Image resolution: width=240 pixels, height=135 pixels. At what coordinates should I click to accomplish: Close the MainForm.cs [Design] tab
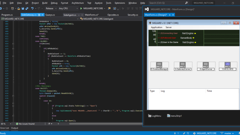(x=173, y=15)
